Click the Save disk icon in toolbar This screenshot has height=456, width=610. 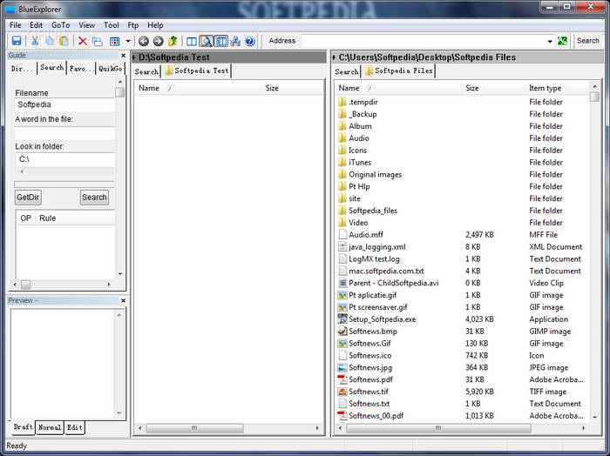click(x=16, y=41)
